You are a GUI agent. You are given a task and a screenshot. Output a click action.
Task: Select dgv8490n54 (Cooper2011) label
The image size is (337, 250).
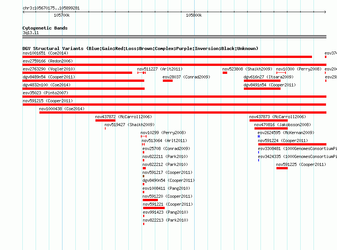pos(168,180)
